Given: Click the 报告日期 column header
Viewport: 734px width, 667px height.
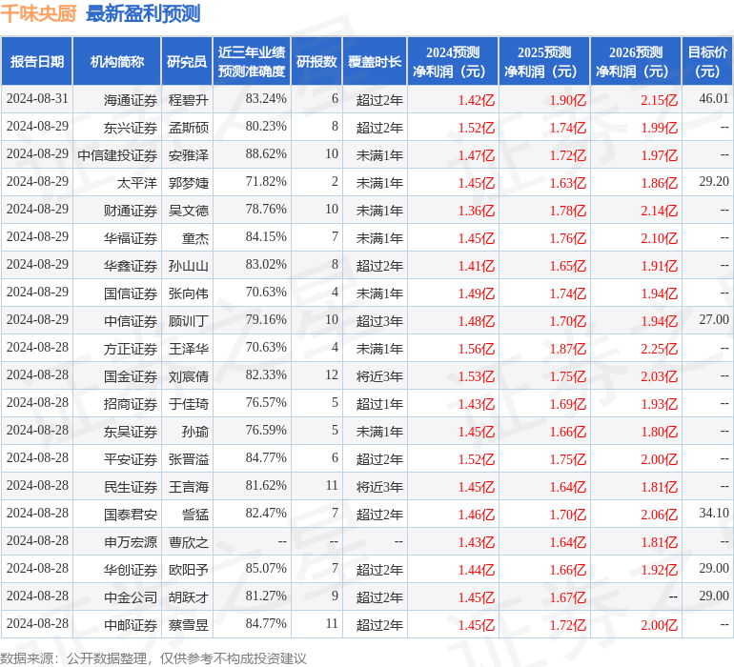Looking at the screenshot, I should [x=37, y=61].
